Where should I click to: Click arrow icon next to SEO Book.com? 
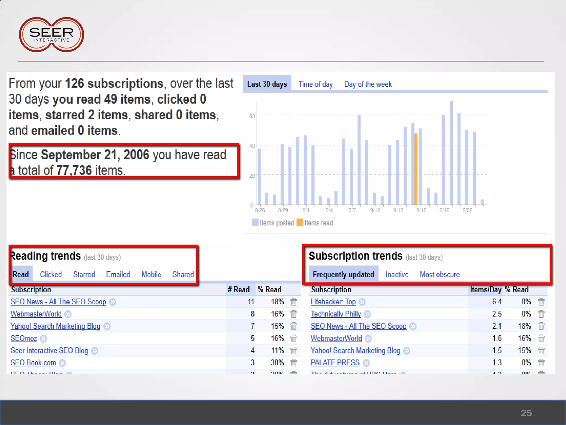(62, 363)
